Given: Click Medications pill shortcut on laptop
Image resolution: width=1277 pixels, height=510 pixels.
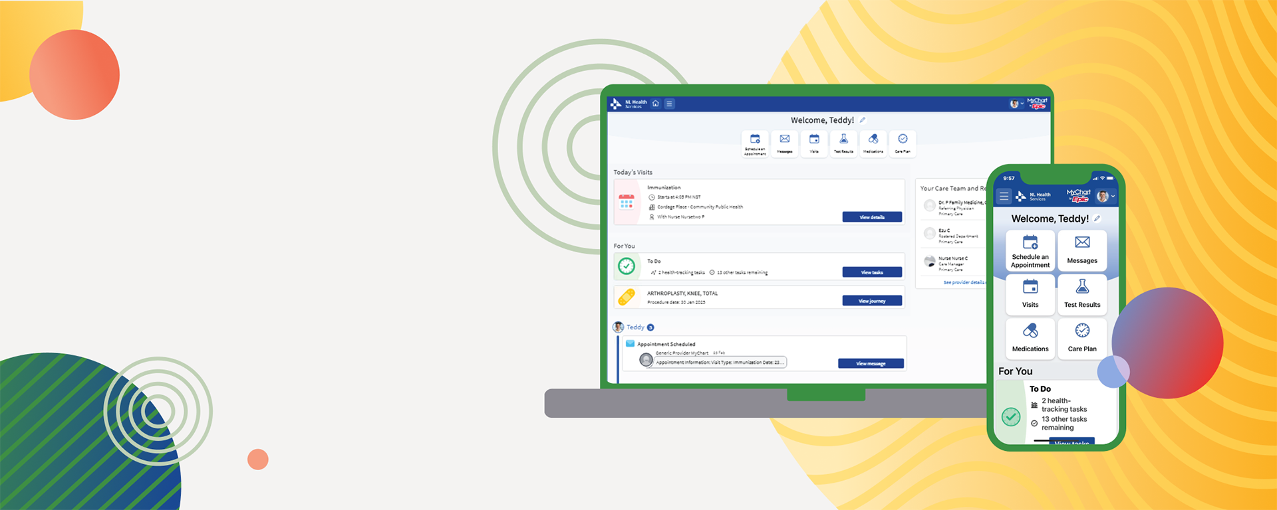Looking at the screenshot, I should click(873, 143).
